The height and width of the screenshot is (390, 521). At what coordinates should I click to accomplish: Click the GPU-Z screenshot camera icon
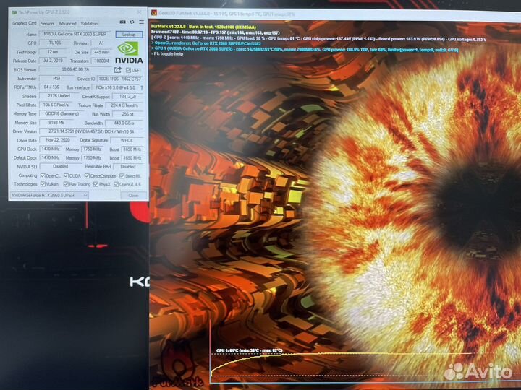[x=122, y=22]
